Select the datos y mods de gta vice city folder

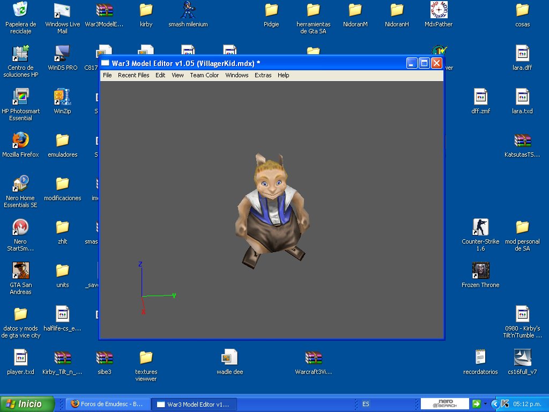point(21,322)
